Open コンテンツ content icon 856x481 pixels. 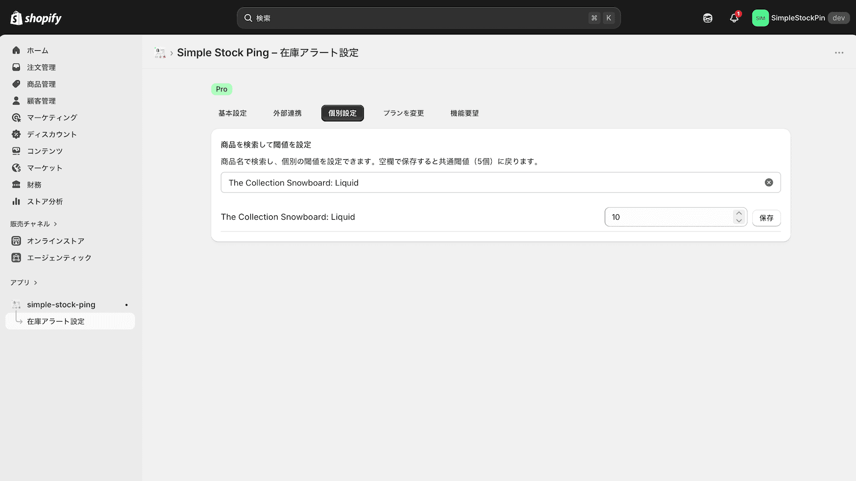[16, 151]
